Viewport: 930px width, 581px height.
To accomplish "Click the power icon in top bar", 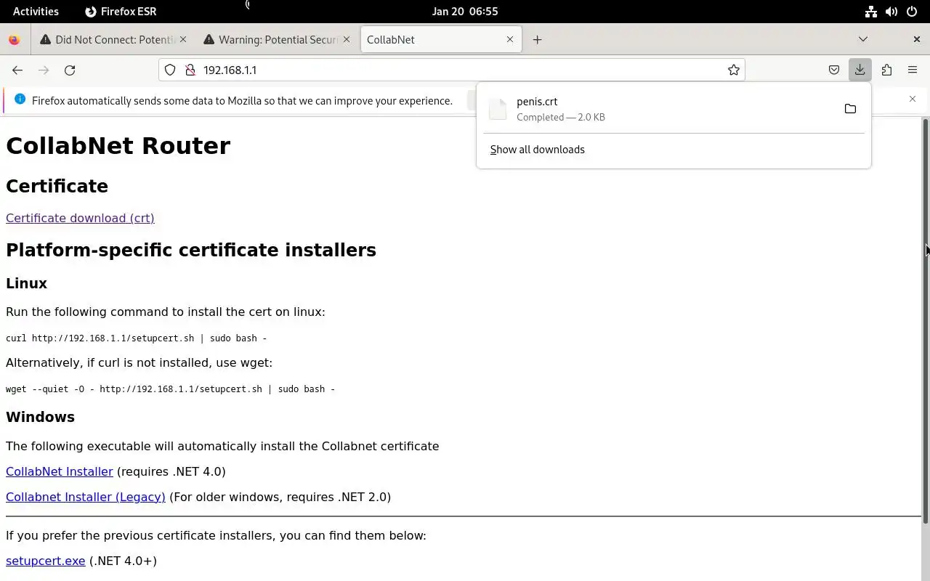I will [913, 12].
